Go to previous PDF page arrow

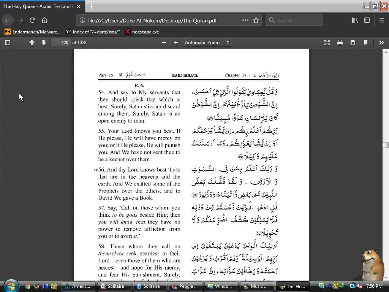coord(32,43)
